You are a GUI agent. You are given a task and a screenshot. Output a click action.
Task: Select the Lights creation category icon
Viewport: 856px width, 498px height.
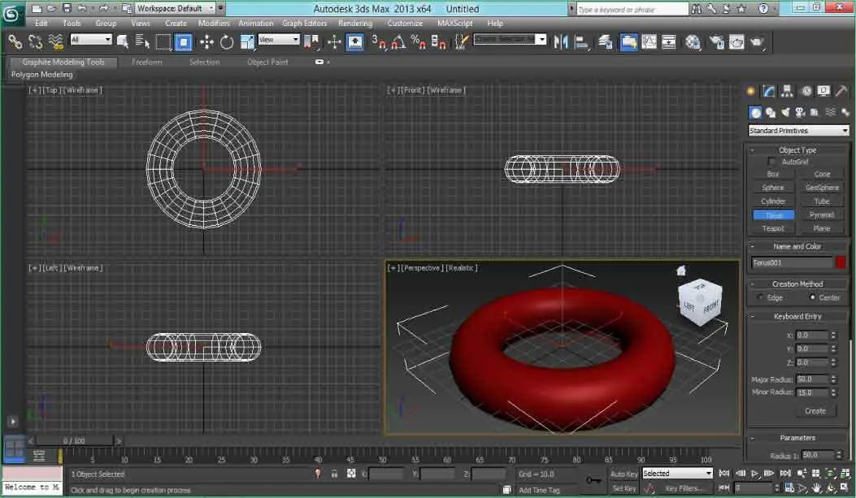[x=785, y=112]
